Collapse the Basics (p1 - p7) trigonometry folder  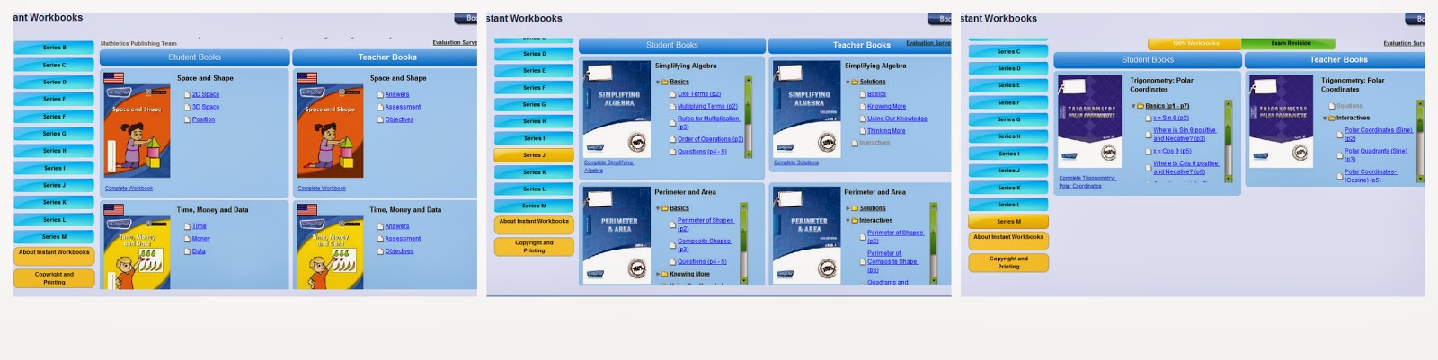pyautogui.click(x=1133, y=106)
